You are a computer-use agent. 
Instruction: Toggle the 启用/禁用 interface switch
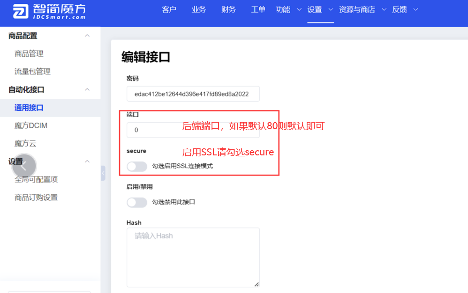tap(137, 202)
